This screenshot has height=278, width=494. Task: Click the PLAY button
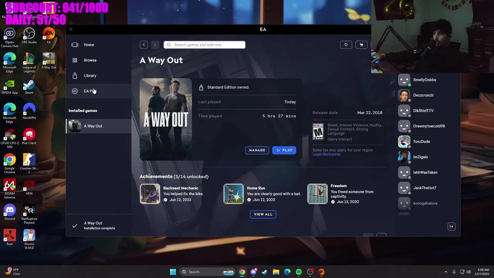284,150
